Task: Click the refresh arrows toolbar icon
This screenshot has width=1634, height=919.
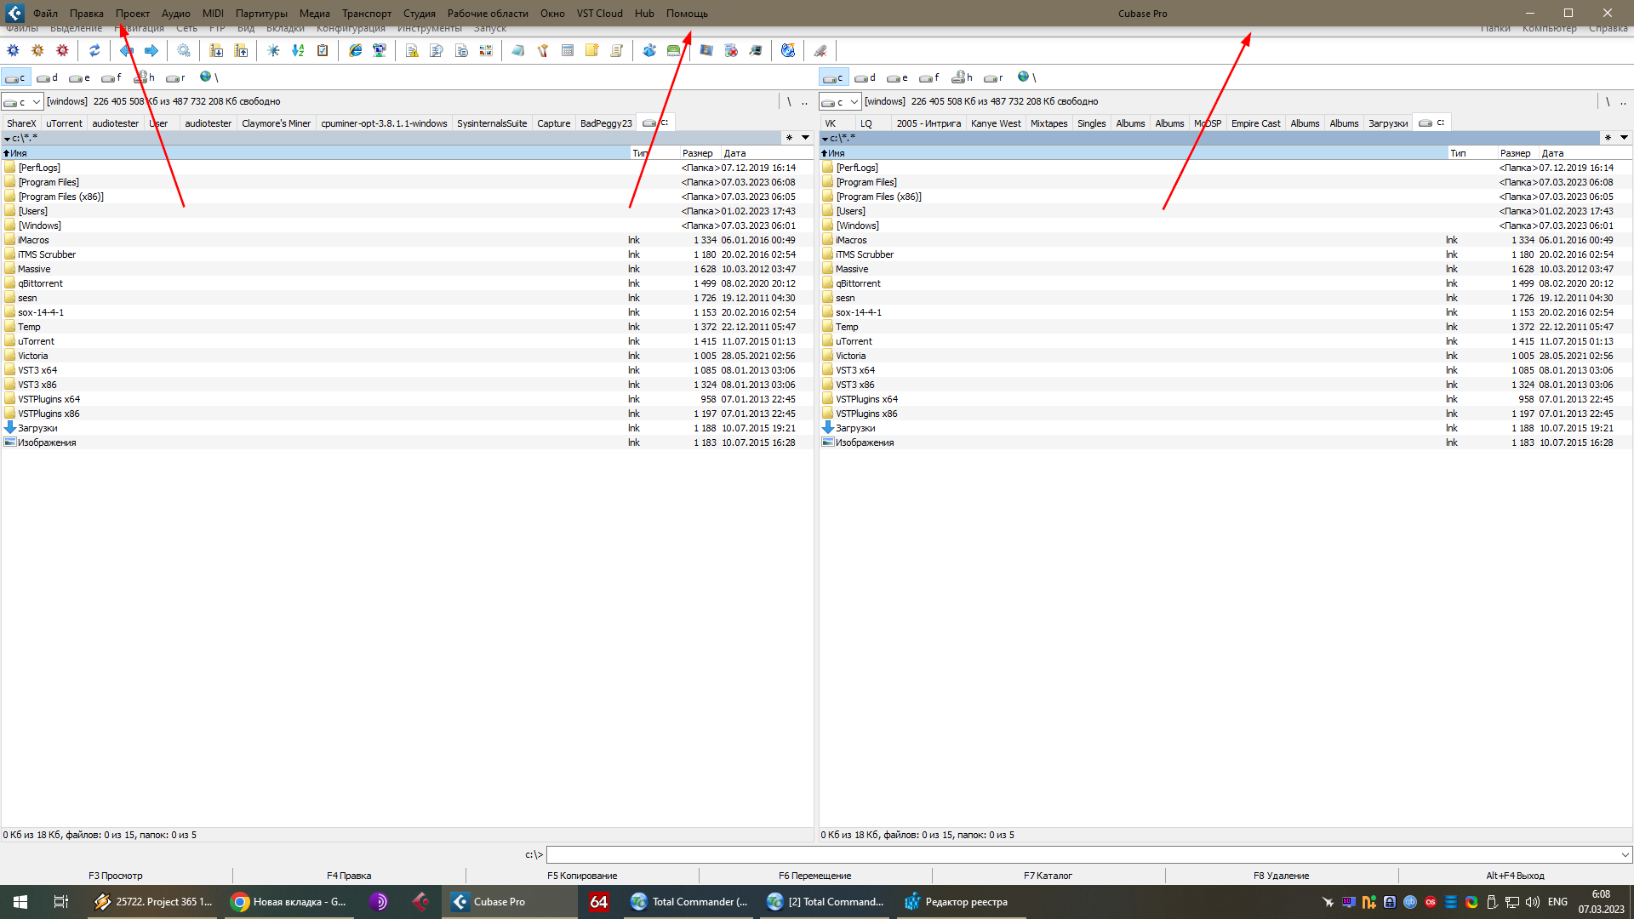Action: click(94, 51)
